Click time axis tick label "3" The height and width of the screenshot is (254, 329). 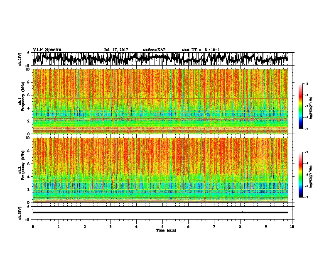(110, 227)
